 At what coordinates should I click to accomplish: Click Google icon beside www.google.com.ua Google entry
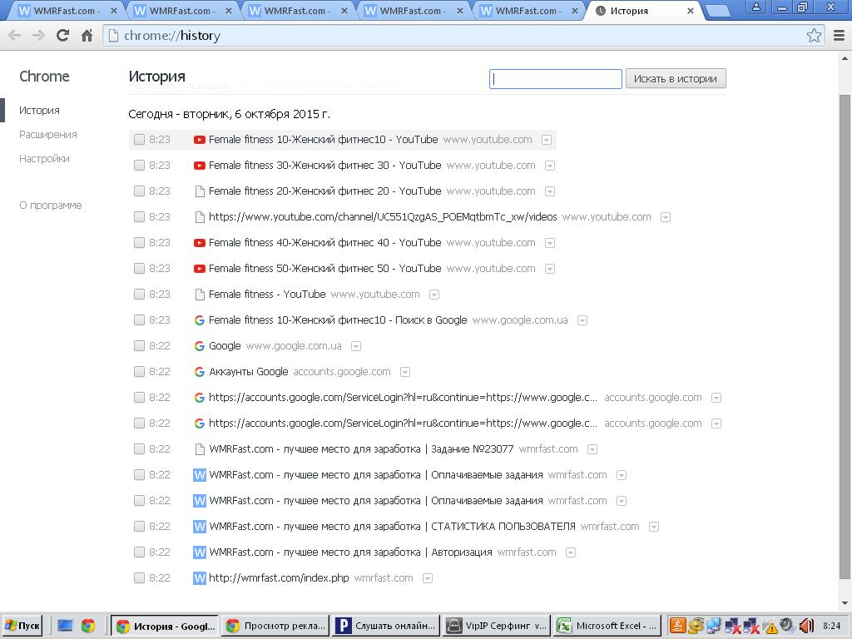click(200, 346)
